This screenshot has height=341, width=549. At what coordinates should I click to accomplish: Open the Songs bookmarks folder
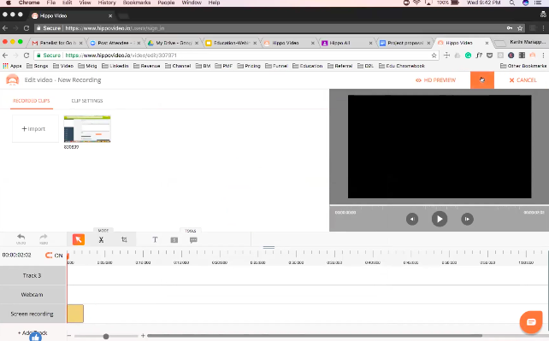[37, 66]
